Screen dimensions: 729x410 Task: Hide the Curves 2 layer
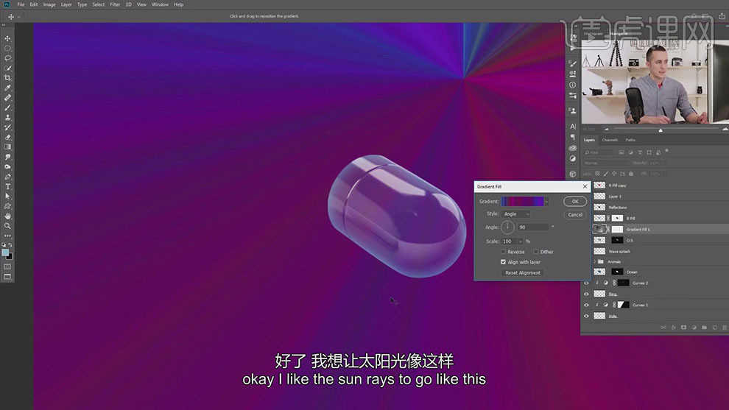click(x=586, y=283)
